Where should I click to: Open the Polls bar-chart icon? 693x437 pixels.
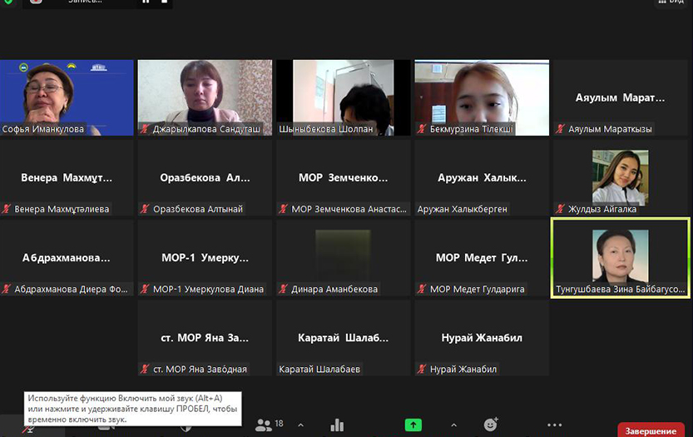337,425
